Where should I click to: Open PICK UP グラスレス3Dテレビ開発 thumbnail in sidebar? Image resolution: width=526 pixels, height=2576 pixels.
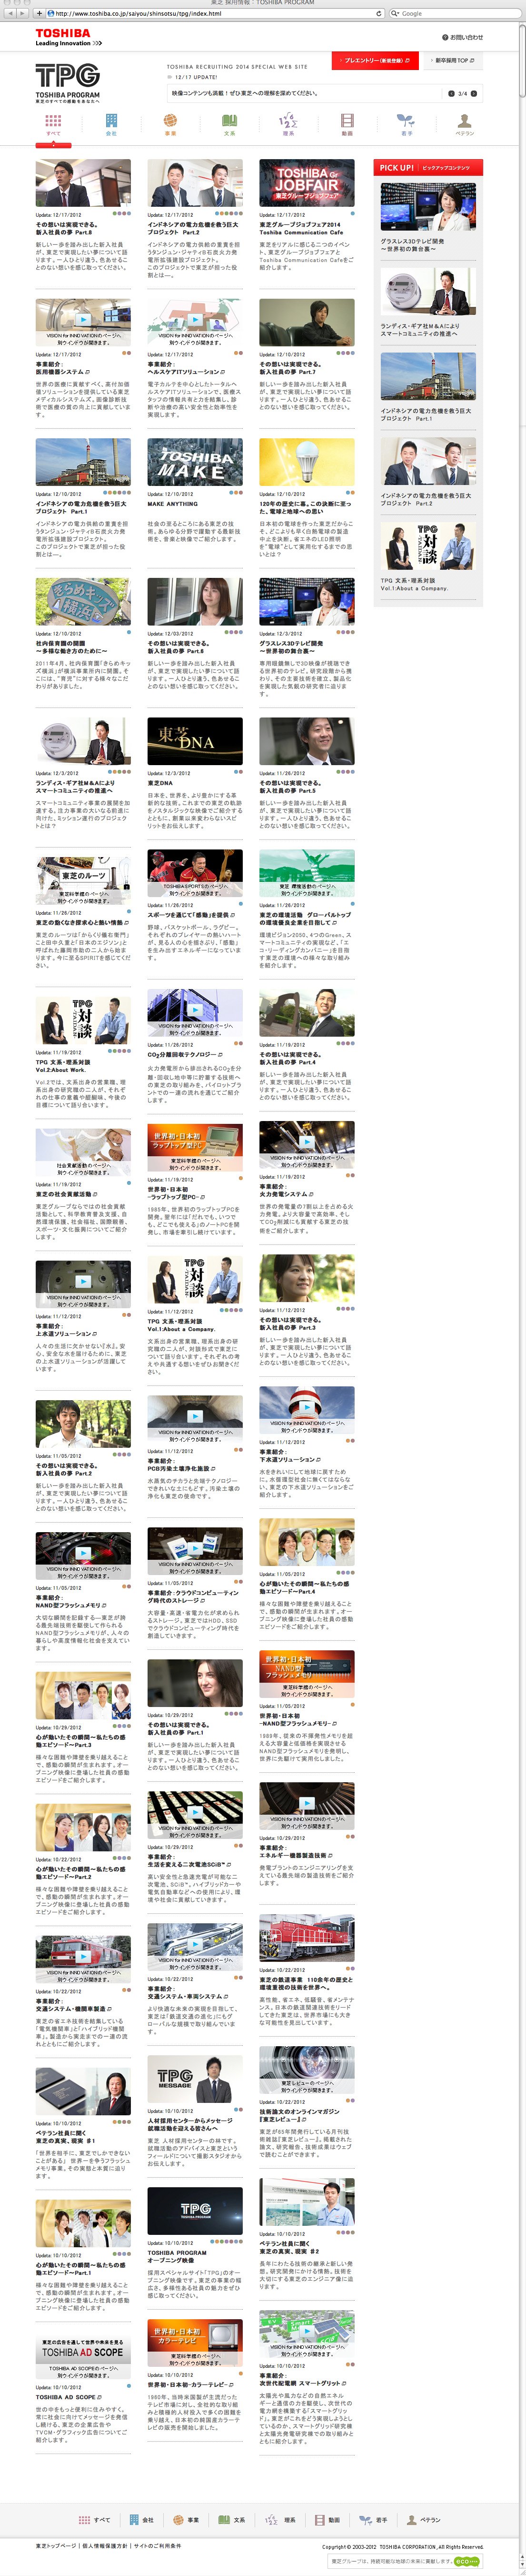point(428,206)
